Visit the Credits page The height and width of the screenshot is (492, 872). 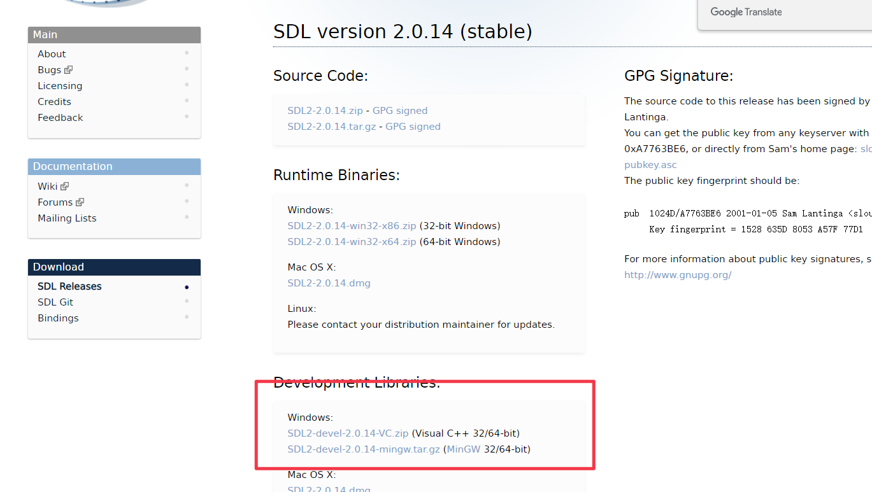pos(54,101)
